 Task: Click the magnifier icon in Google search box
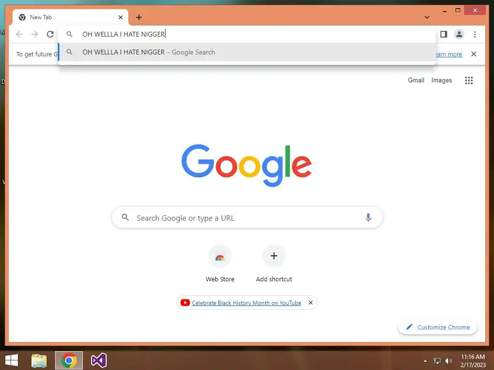[x=125, y=217]
